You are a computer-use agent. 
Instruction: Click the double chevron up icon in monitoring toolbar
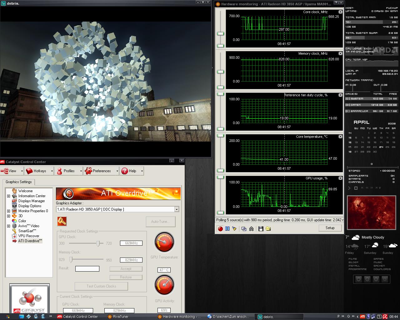(x=251, y=229)
